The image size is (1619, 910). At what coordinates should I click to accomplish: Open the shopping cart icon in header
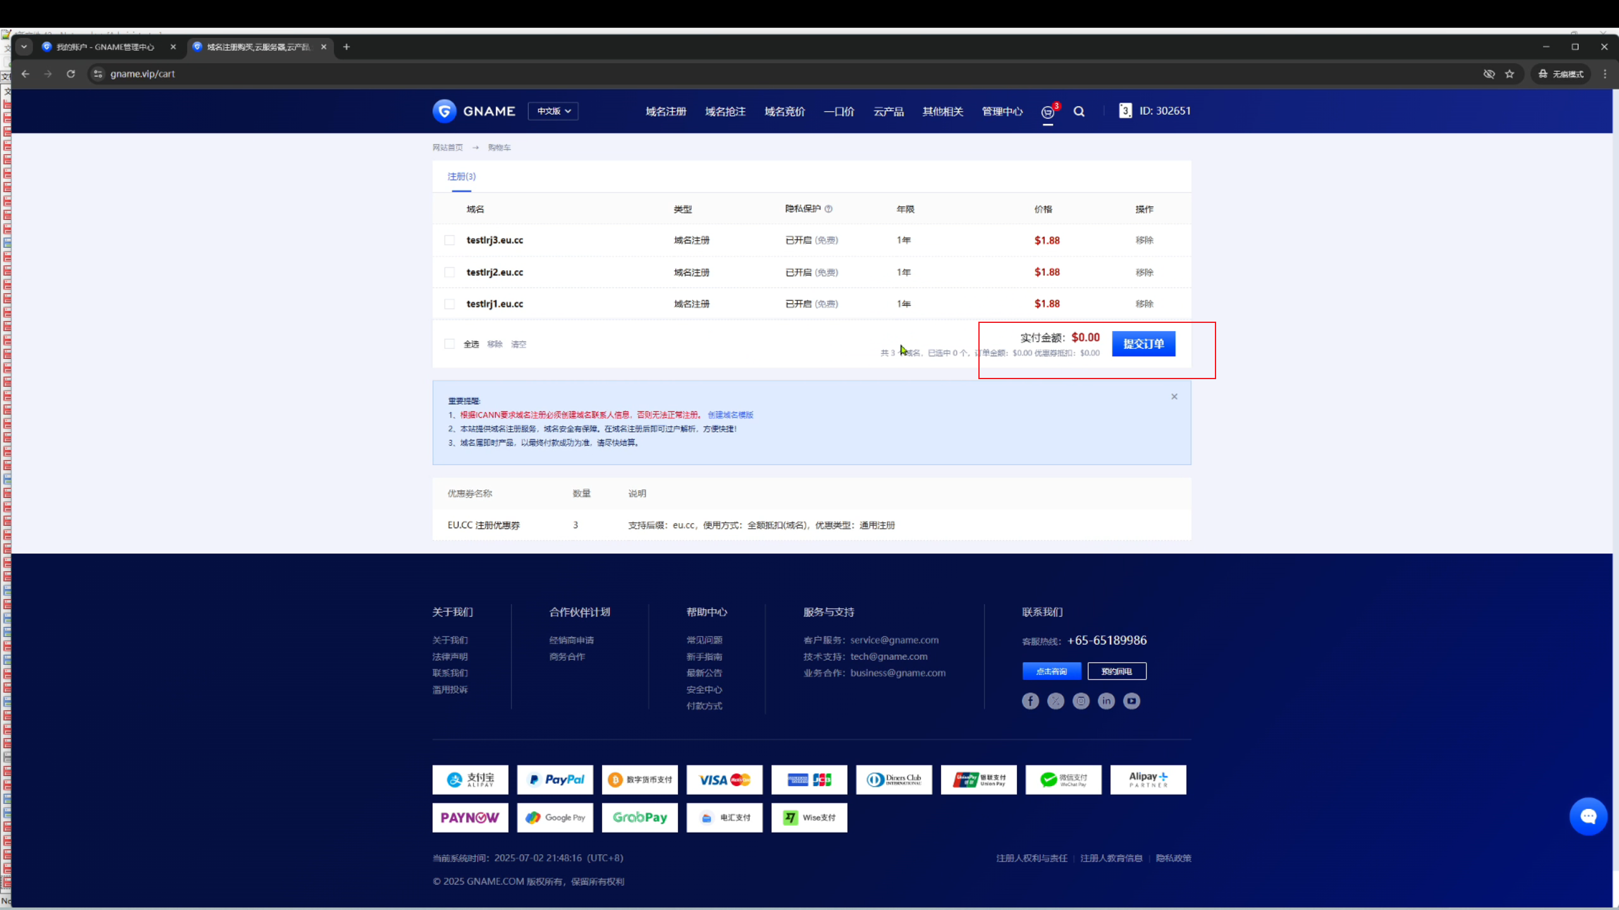pyautogui.click(x=1048, y=112)
